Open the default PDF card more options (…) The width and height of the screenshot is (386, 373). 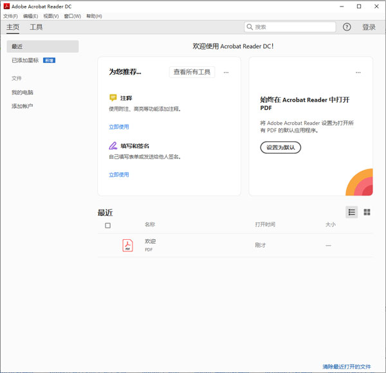(358, 72)
